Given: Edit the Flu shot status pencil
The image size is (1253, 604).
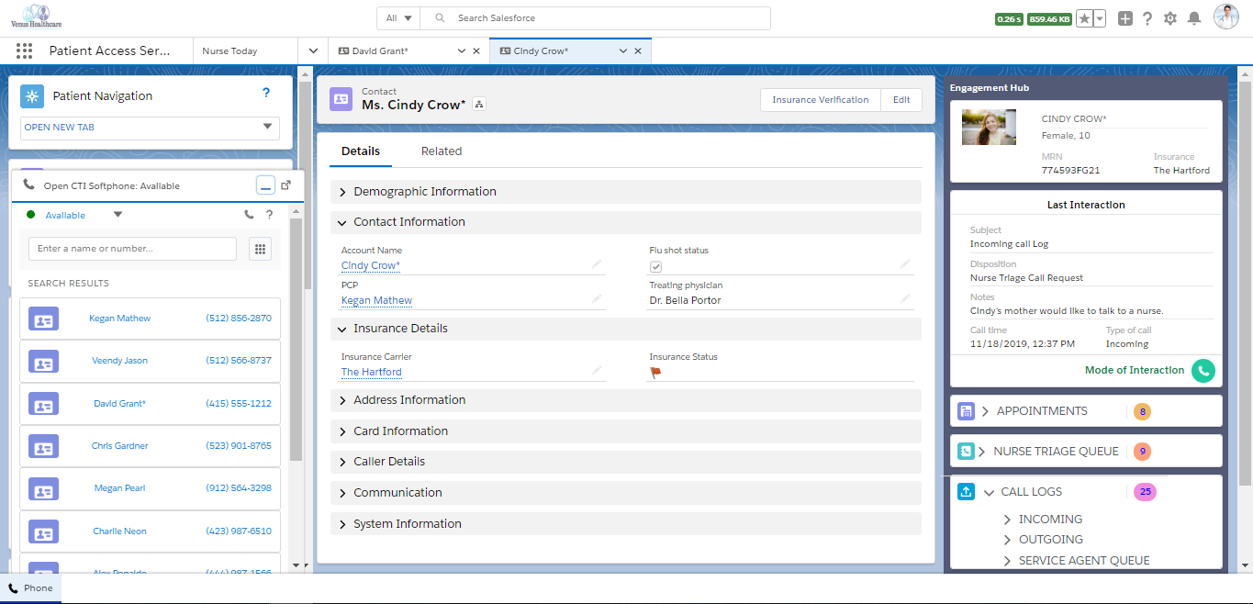Looking at the screenshot, I should [x=905, y=264].
